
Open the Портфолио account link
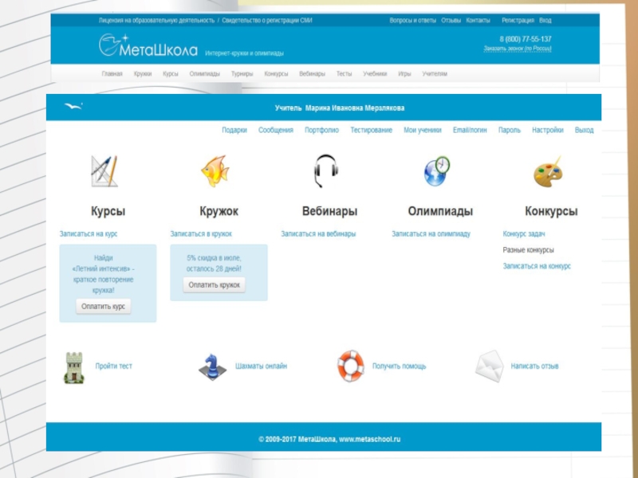(322, 130)
